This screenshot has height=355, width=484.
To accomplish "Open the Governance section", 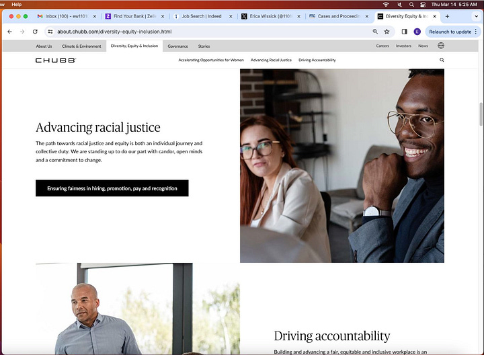I will [x=177, y=46].
